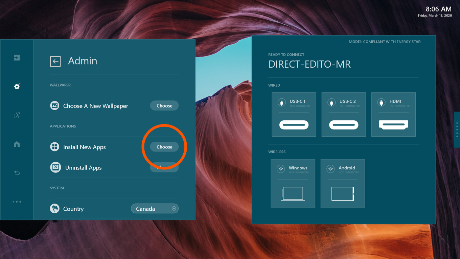Click the date Friday, March 13, 2020
Image resolution: width=460 pixels, height=259 pixels.
point(435,16)
